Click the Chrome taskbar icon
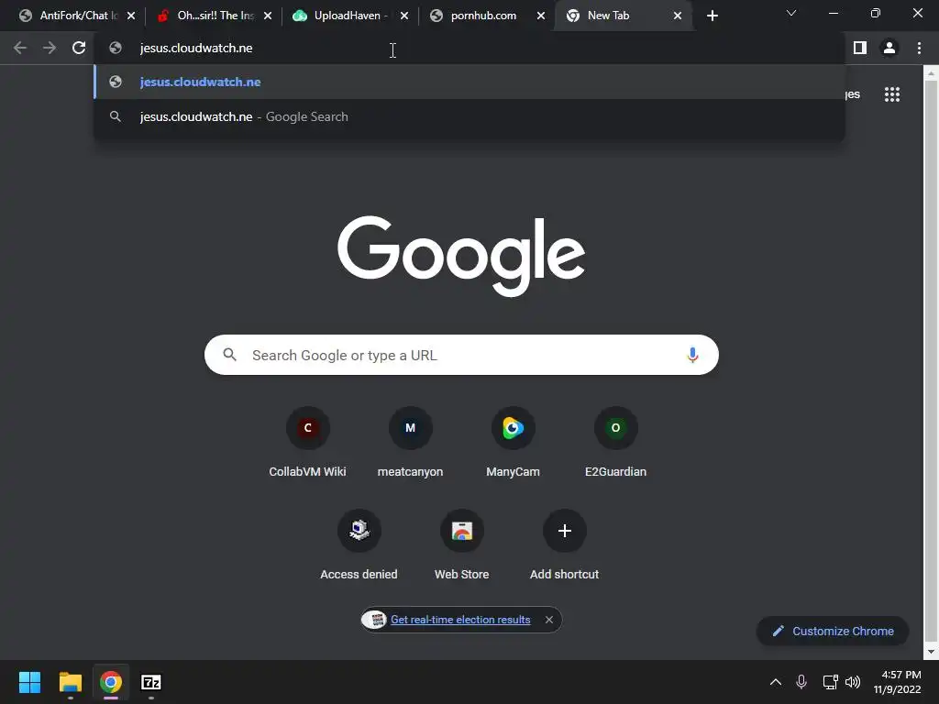 (x=111, y=682)
